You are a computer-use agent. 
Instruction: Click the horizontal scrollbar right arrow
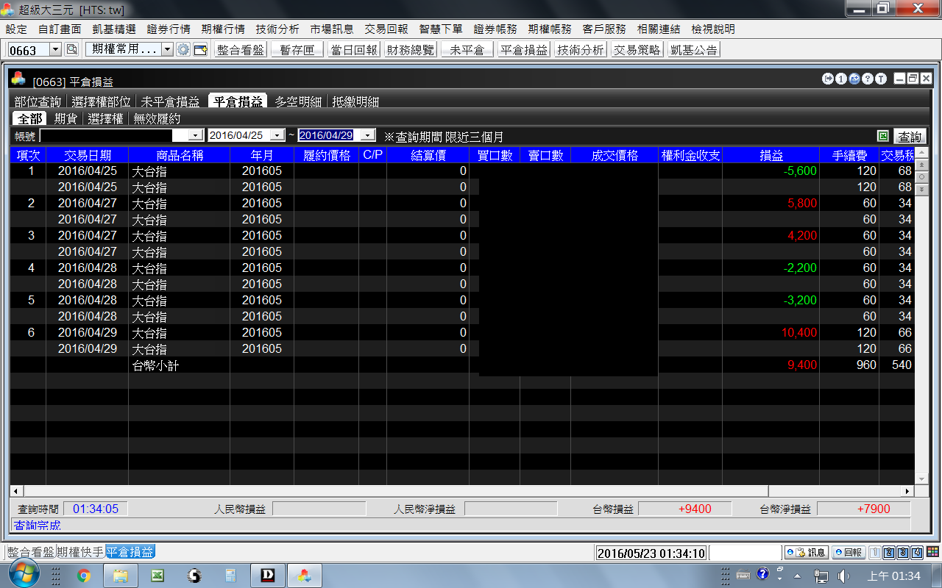click(x=906, y=491)
